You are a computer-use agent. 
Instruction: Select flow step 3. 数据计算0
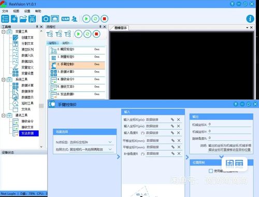77,72
